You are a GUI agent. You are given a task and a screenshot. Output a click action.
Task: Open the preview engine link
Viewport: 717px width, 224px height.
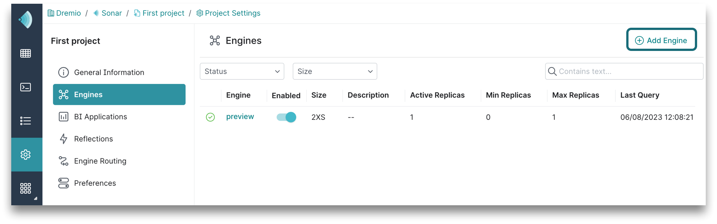point(240,117)
